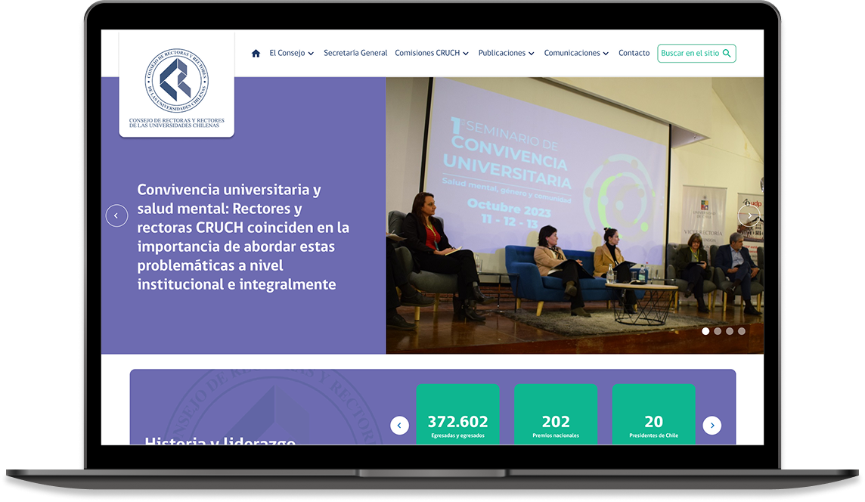Click the left arrow of the statistics carousel
Viewport: 865px width, 502px height.
click(x=399, y=425)
